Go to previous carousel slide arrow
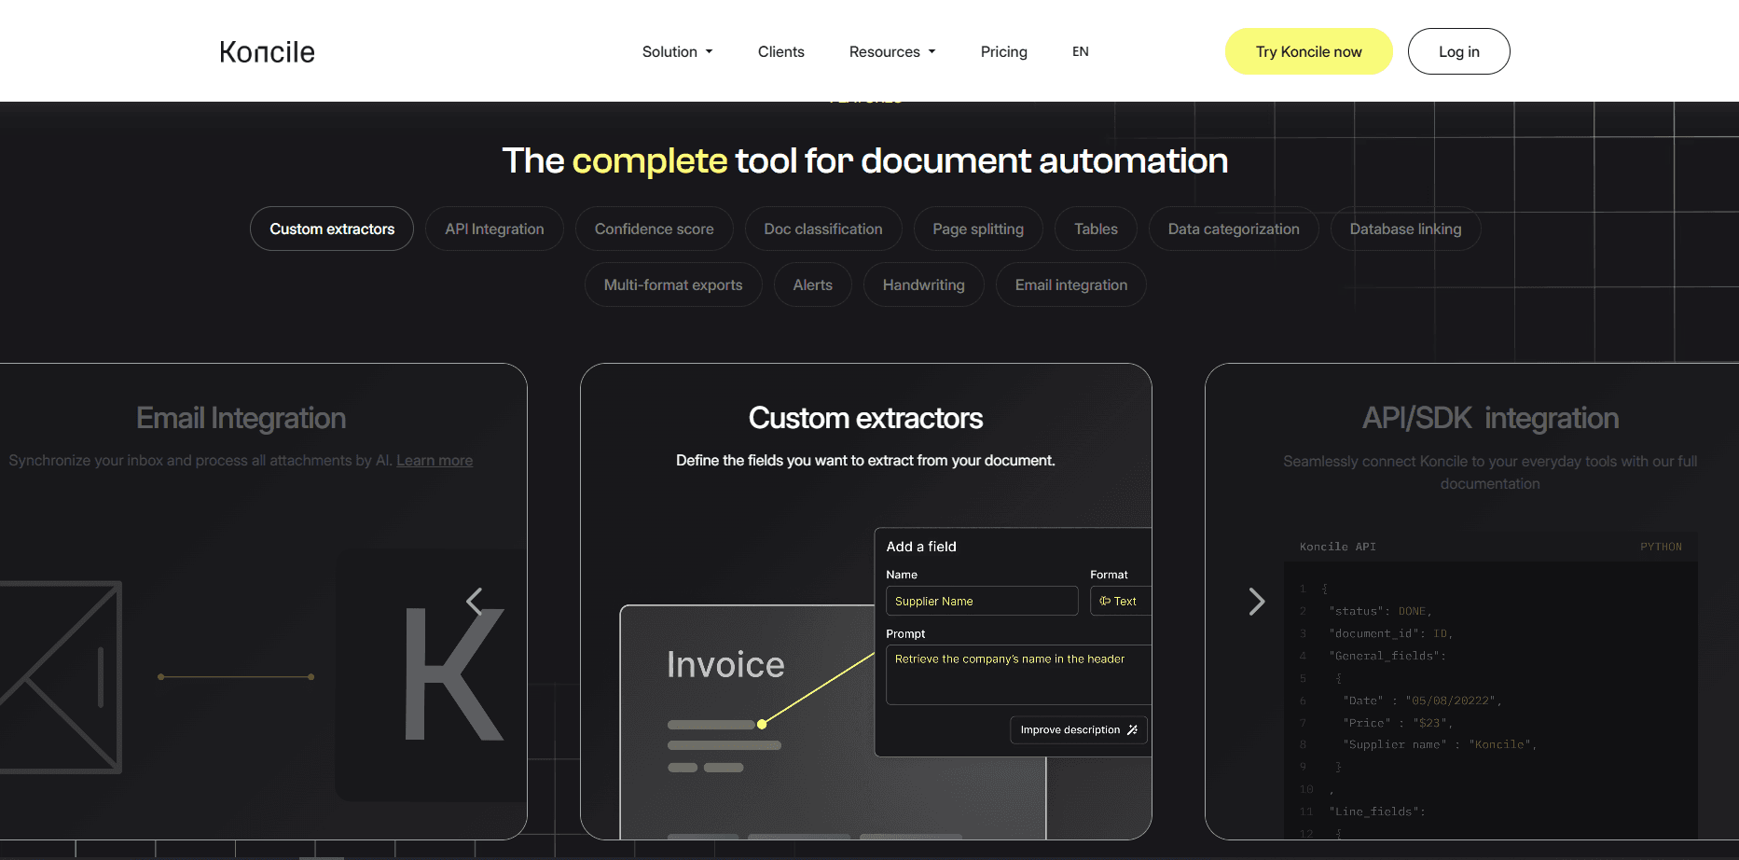 475,602
